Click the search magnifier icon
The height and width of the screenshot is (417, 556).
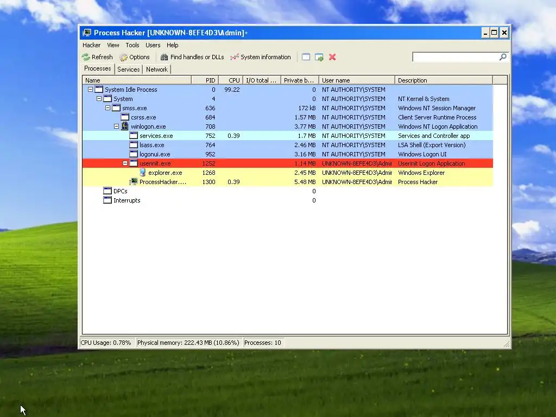click(503, 56)
